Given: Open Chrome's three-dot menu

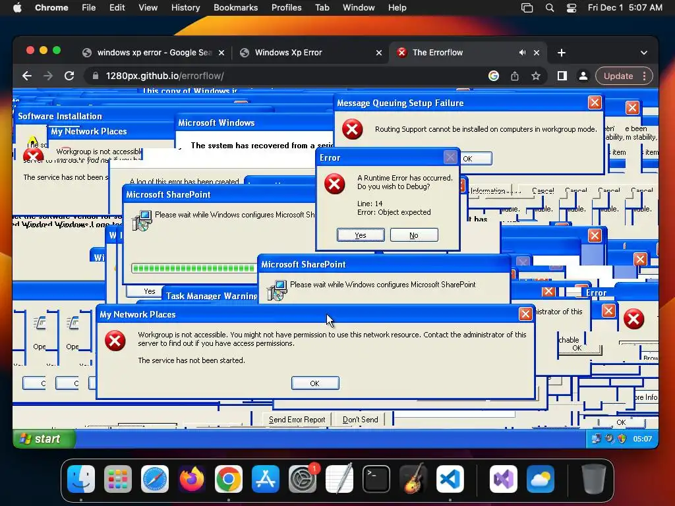Looking at the screenshot, I should 644,76.
